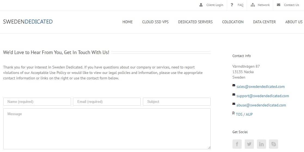Viewport: 304px width, 152px height.
Task: Click the Message box resize handle
Action: coord(209,148)
